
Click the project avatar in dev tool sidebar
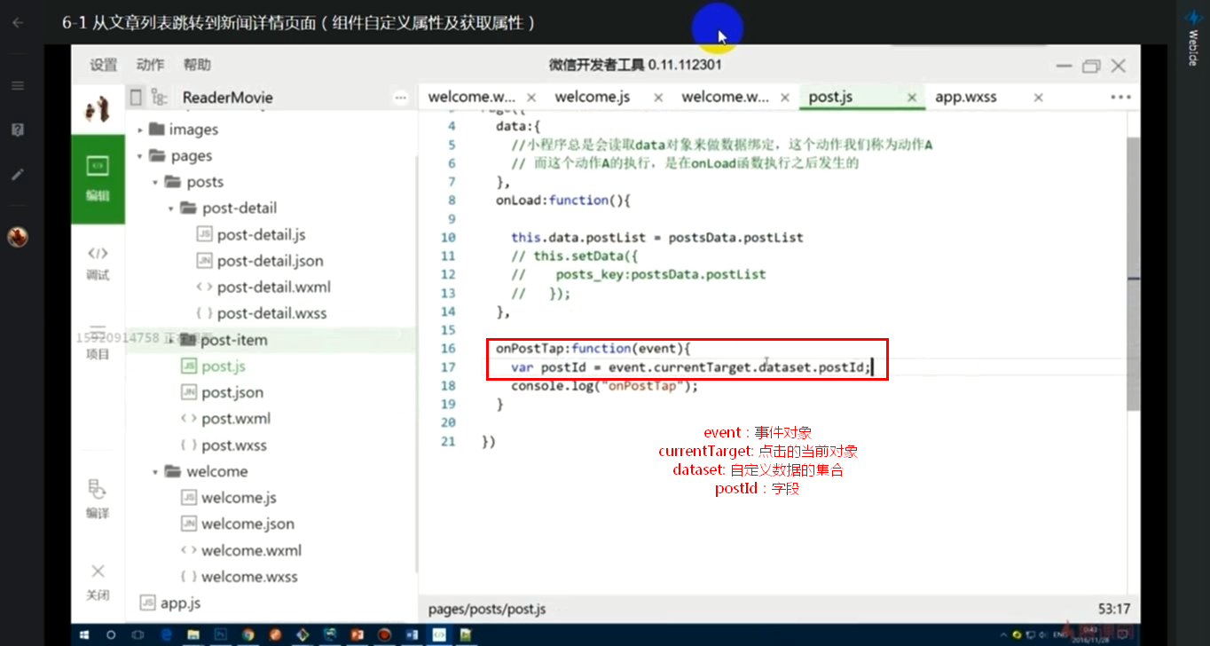98,108
